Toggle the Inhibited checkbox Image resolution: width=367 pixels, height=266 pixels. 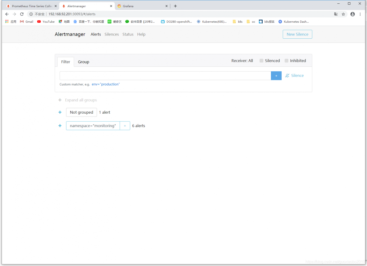(286, 61)
